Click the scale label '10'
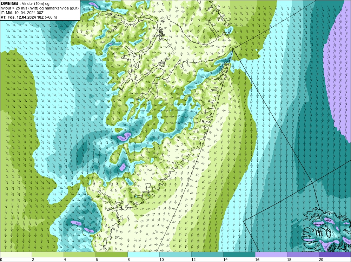 pos(161,260)
